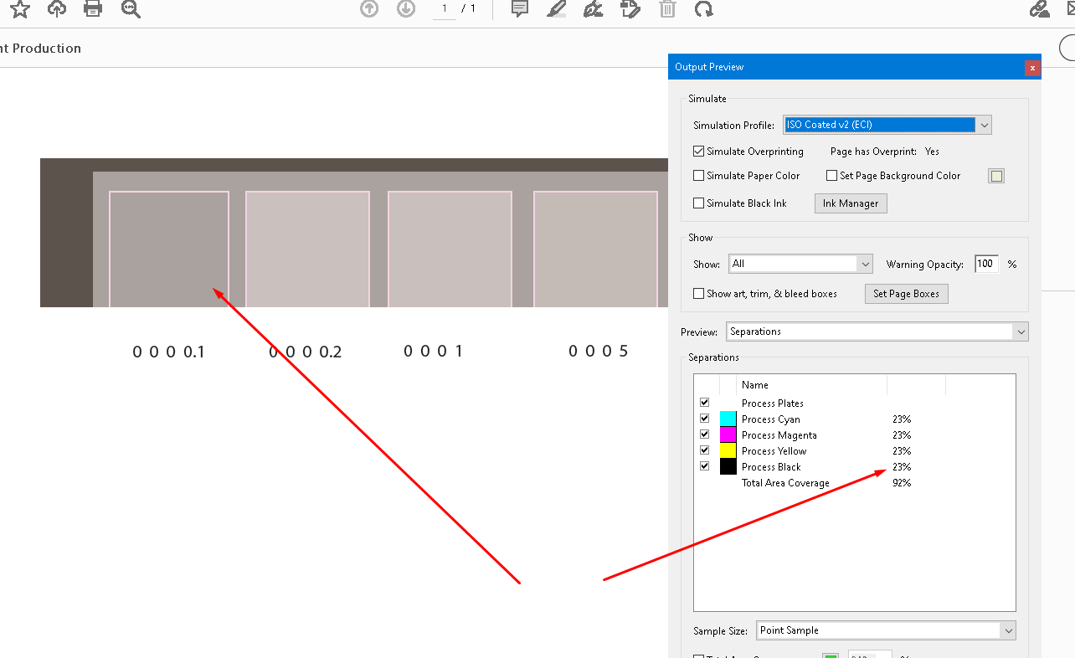Toggle the Process Cyan plate checkbox
The image size is (1075, 658).
[704, 419]
